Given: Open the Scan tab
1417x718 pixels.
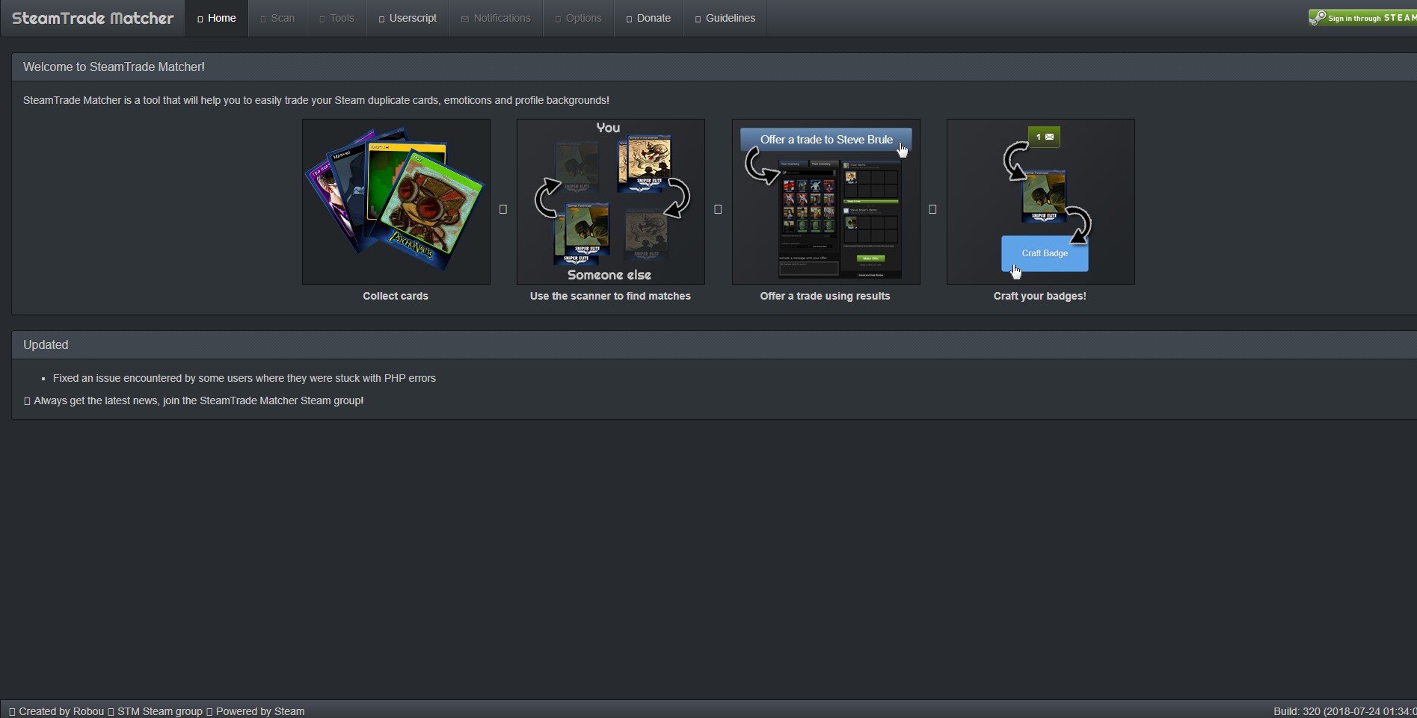Looking at the screenshot, I should pos(277,18).
